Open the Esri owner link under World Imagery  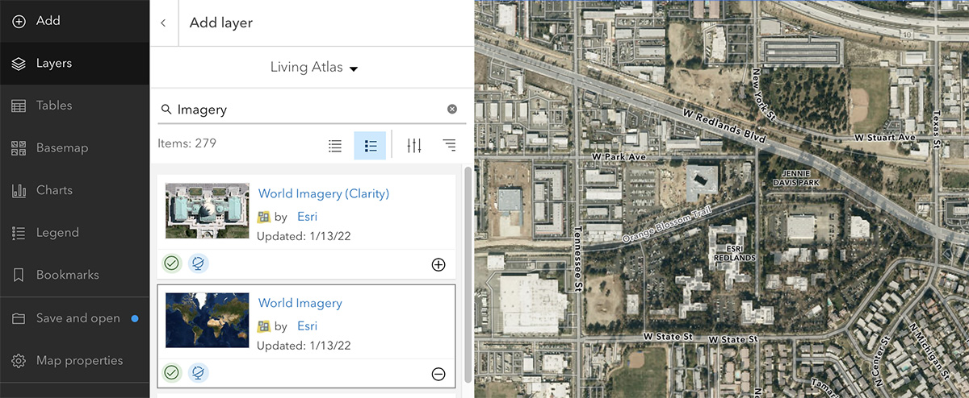[307, 326]
